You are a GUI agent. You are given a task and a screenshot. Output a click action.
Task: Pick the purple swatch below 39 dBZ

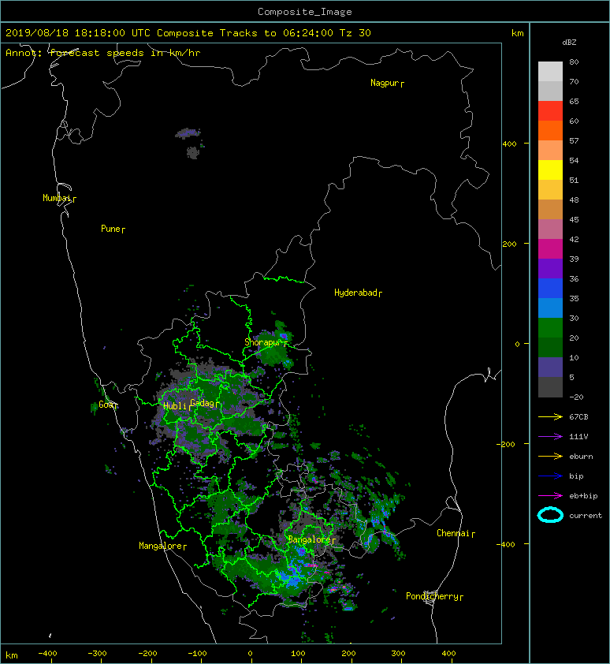point(550,269)
